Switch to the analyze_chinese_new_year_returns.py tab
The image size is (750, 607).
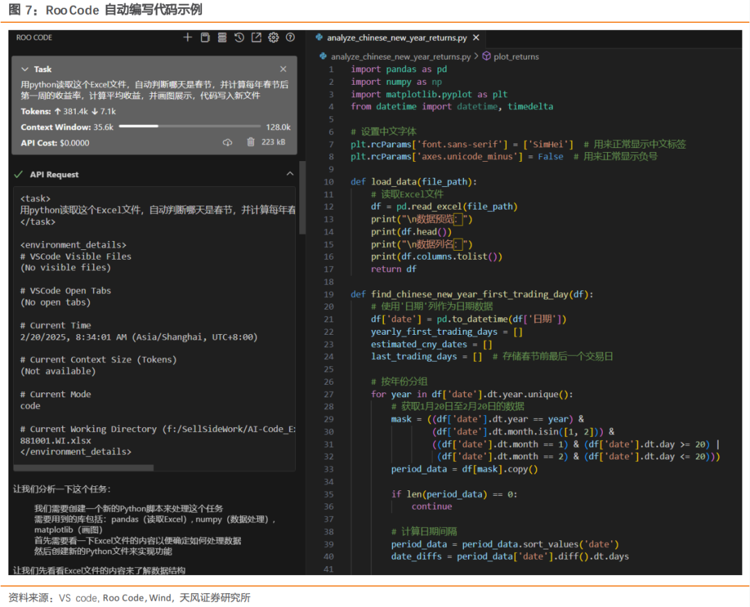[397, 38]
